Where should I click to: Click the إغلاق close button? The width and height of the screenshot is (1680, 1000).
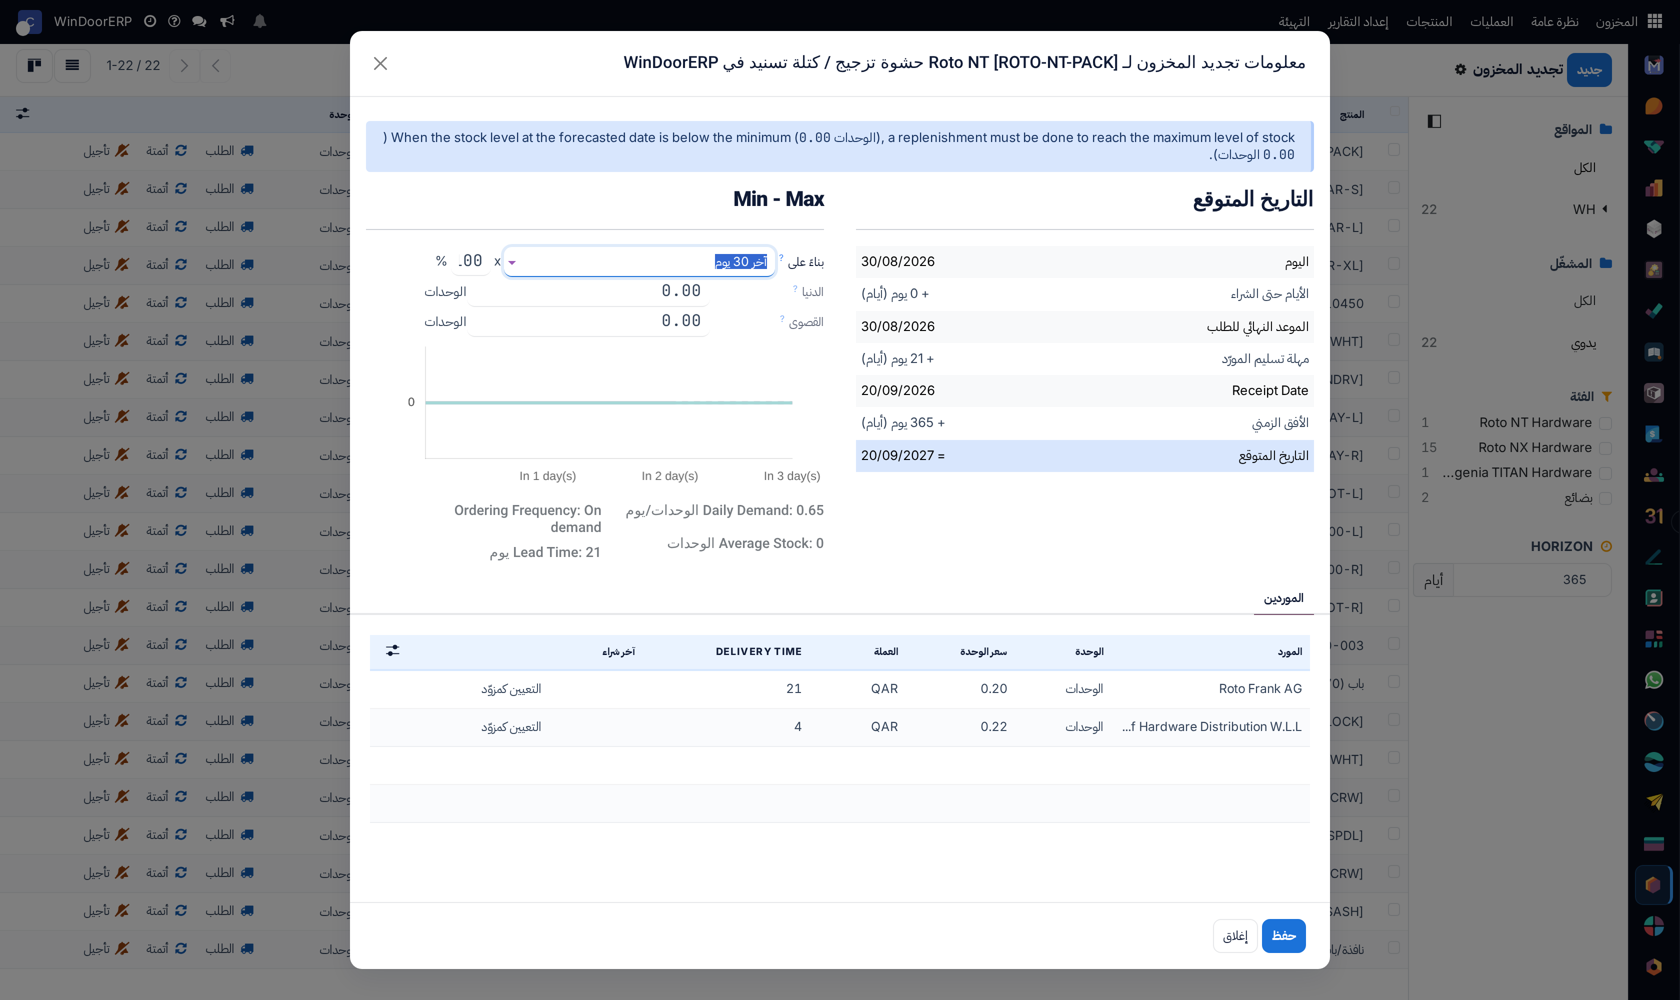(1234, 935)
